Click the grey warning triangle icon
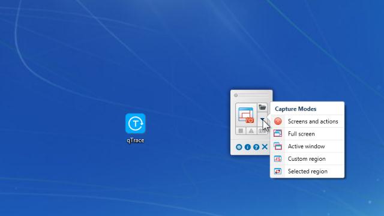The image size is (384, 216). 251,131
